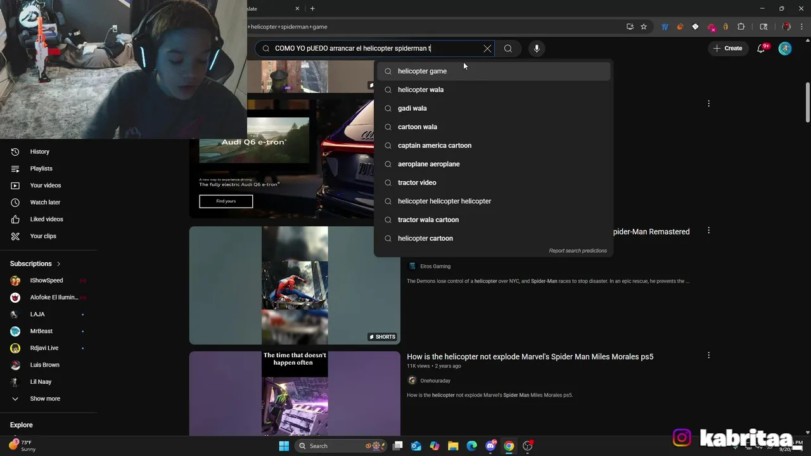Click the install app icon in address bar
Viewport: 811px width, 456px height.
coord(630,27)
